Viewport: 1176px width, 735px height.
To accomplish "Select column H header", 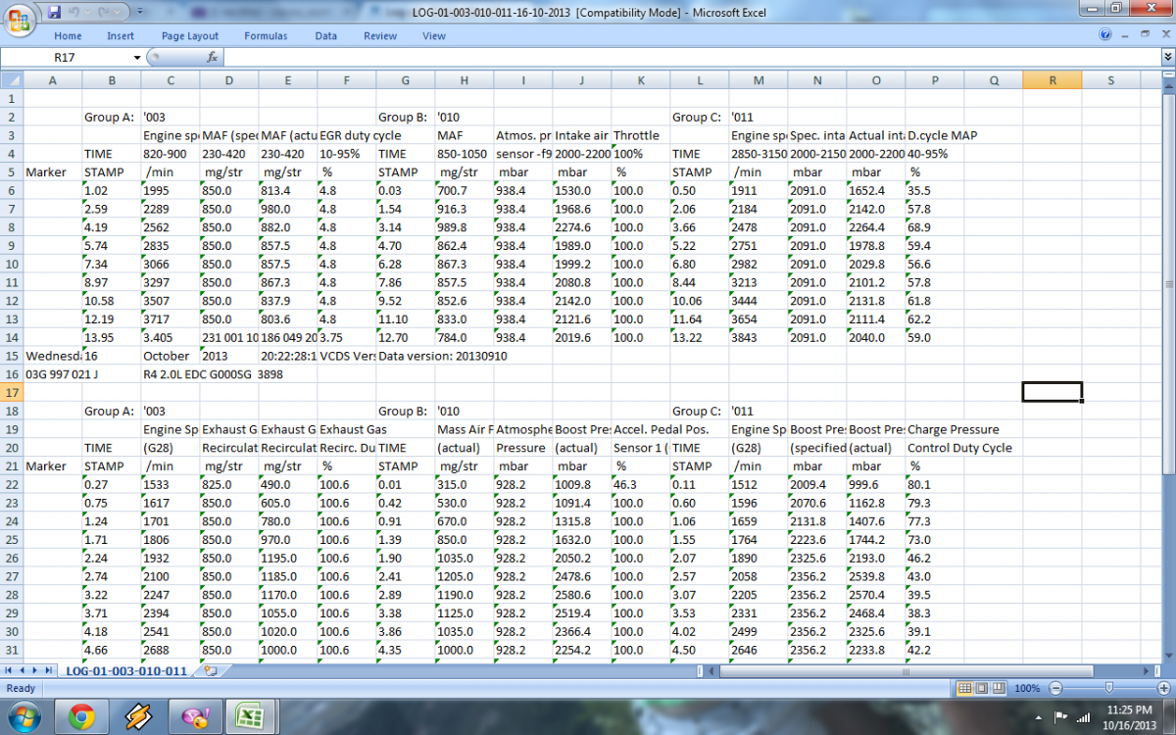I will (464, 80).
